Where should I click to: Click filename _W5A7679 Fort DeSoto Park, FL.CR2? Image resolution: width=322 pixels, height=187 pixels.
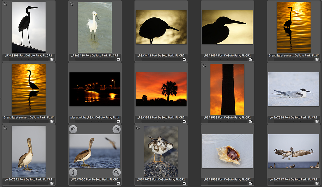(161, 179)
